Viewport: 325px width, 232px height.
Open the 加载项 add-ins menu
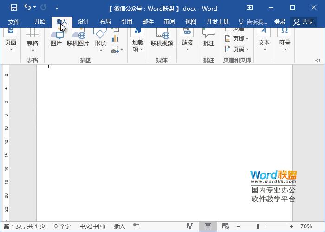[x=137, y=40]
